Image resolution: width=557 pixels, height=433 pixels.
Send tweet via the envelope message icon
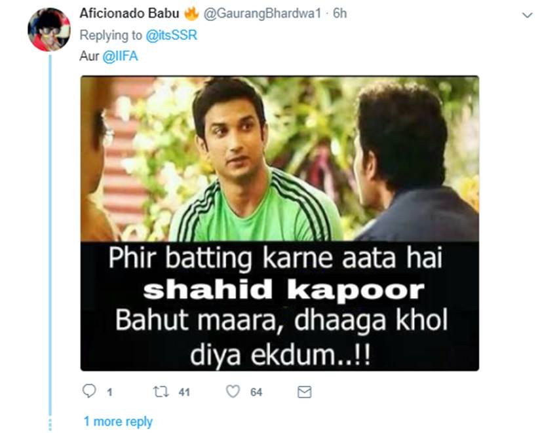coord(305,392)
